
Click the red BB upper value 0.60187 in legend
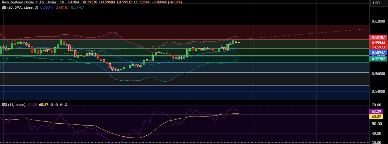click(62, 7)
